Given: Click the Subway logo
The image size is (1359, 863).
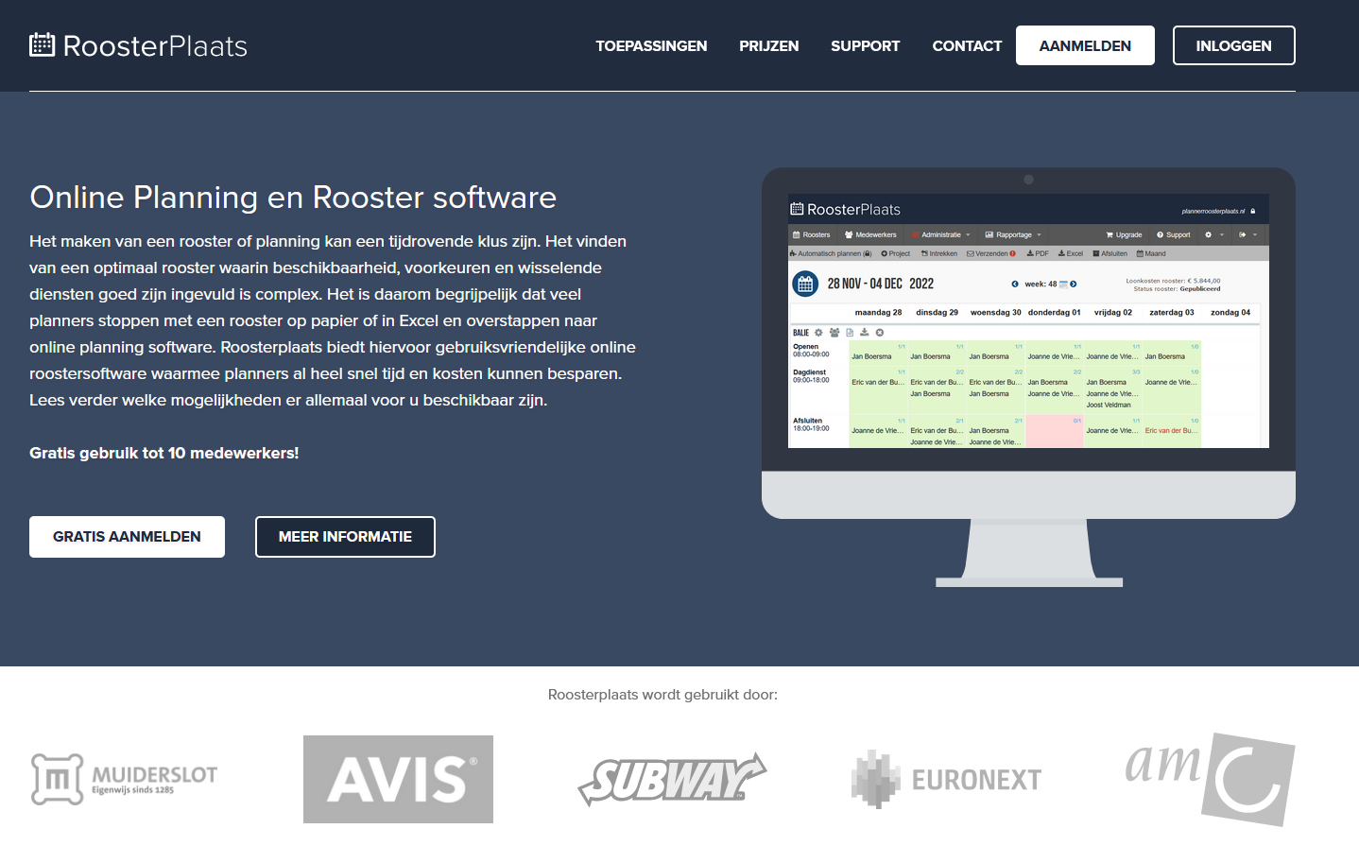Looking at the screenshot, I should coord(672,779).
